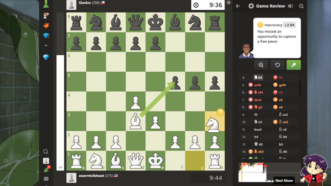Click the Next Move button
Viewport: 331px width, 186px height.
coord(284,180)
